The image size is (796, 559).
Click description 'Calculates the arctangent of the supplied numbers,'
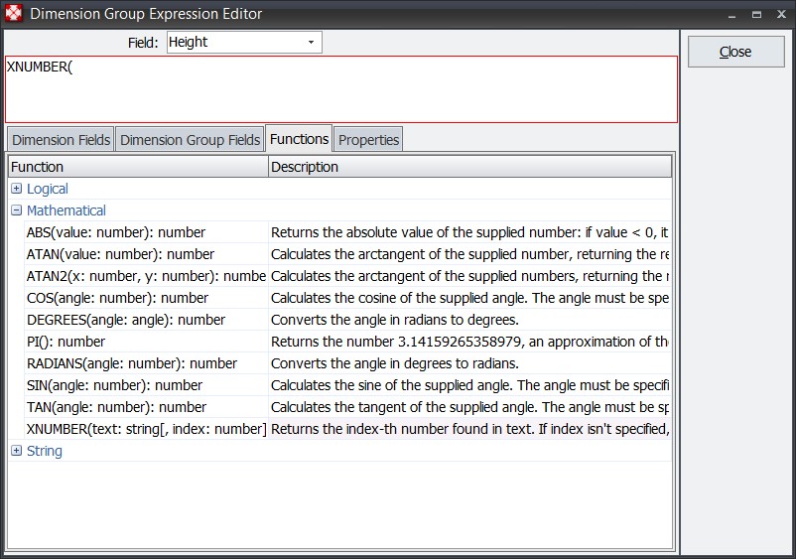tap(469, 276)
